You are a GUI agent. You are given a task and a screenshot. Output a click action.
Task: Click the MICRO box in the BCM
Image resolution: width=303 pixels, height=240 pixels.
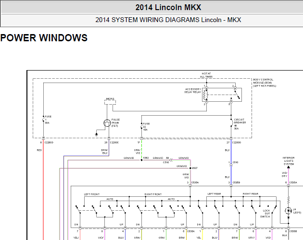click(x=110, y=101)
